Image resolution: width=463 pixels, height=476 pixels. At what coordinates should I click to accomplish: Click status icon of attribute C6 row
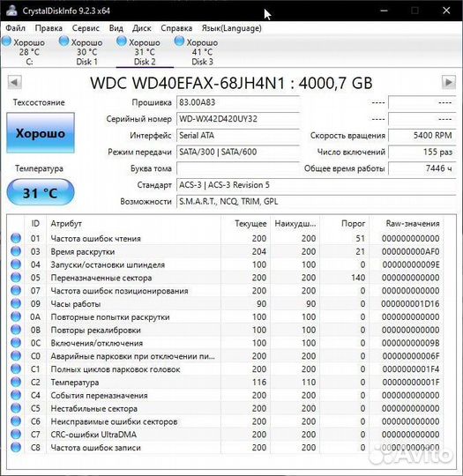click(x=16, y=421)
